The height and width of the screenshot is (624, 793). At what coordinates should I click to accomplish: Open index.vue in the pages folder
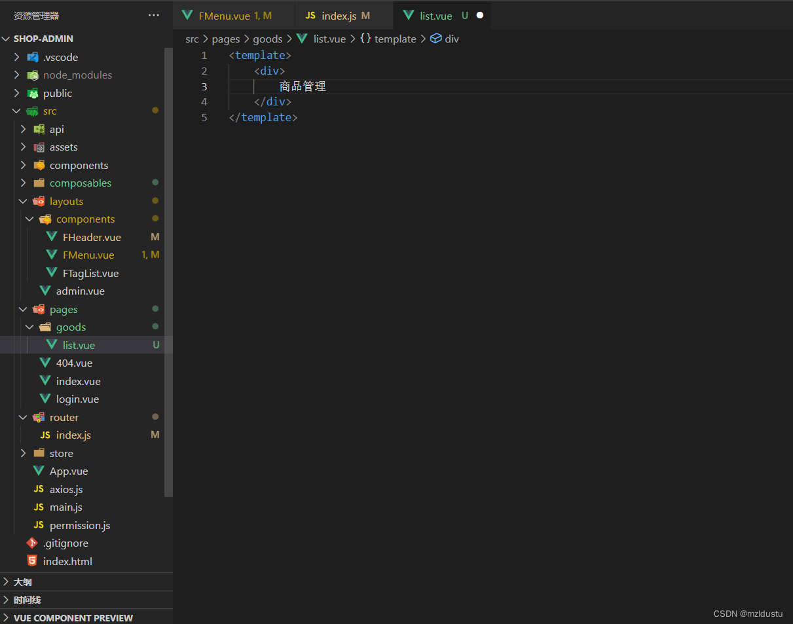click(x=82, y=381)
